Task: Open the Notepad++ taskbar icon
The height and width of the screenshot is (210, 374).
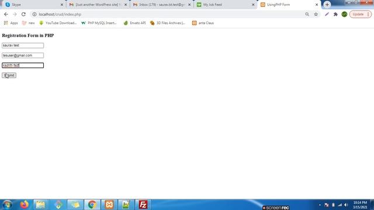Action: click(x=126, y=205)
